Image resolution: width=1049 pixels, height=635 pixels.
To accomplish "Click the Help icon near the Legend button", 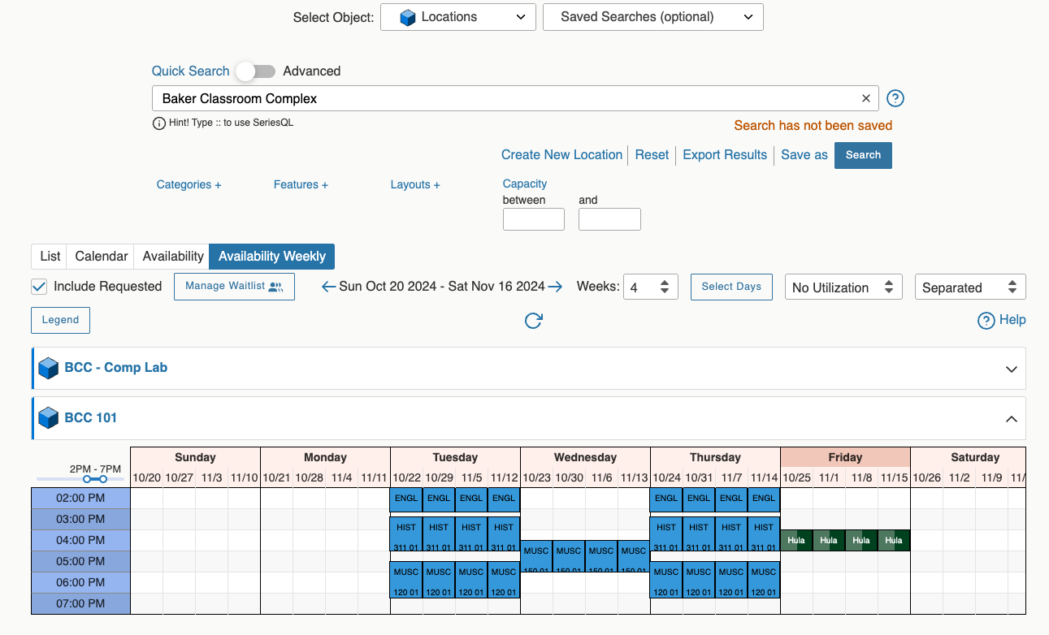I will (986, 320).
